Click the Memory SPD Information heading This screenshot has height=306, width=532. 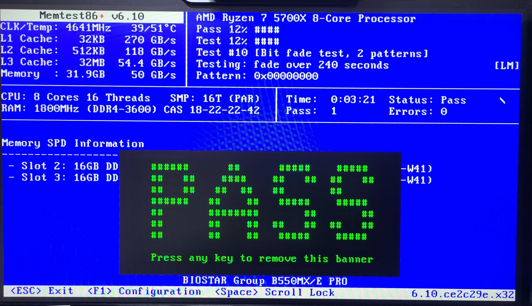point(73,143)
